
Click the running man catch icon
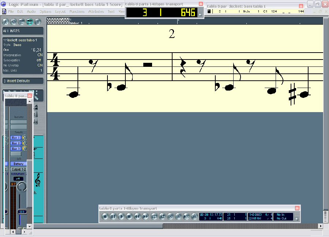6,21
